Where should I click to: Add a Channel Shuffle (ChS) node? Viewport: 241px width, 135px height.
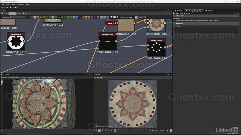pyautogui.click(x=41, y=17)
